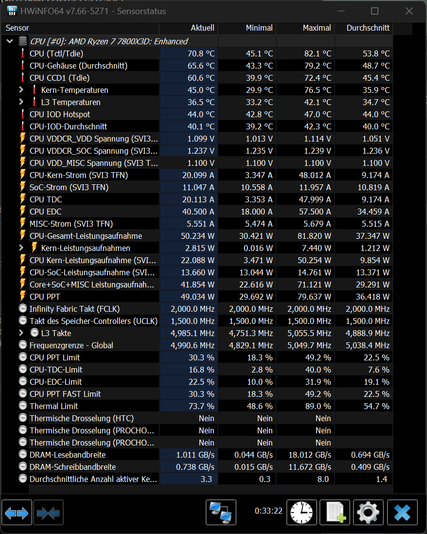Click the Sensor column header
This screenshot has width=427, height=534.
tap(80, 28)
